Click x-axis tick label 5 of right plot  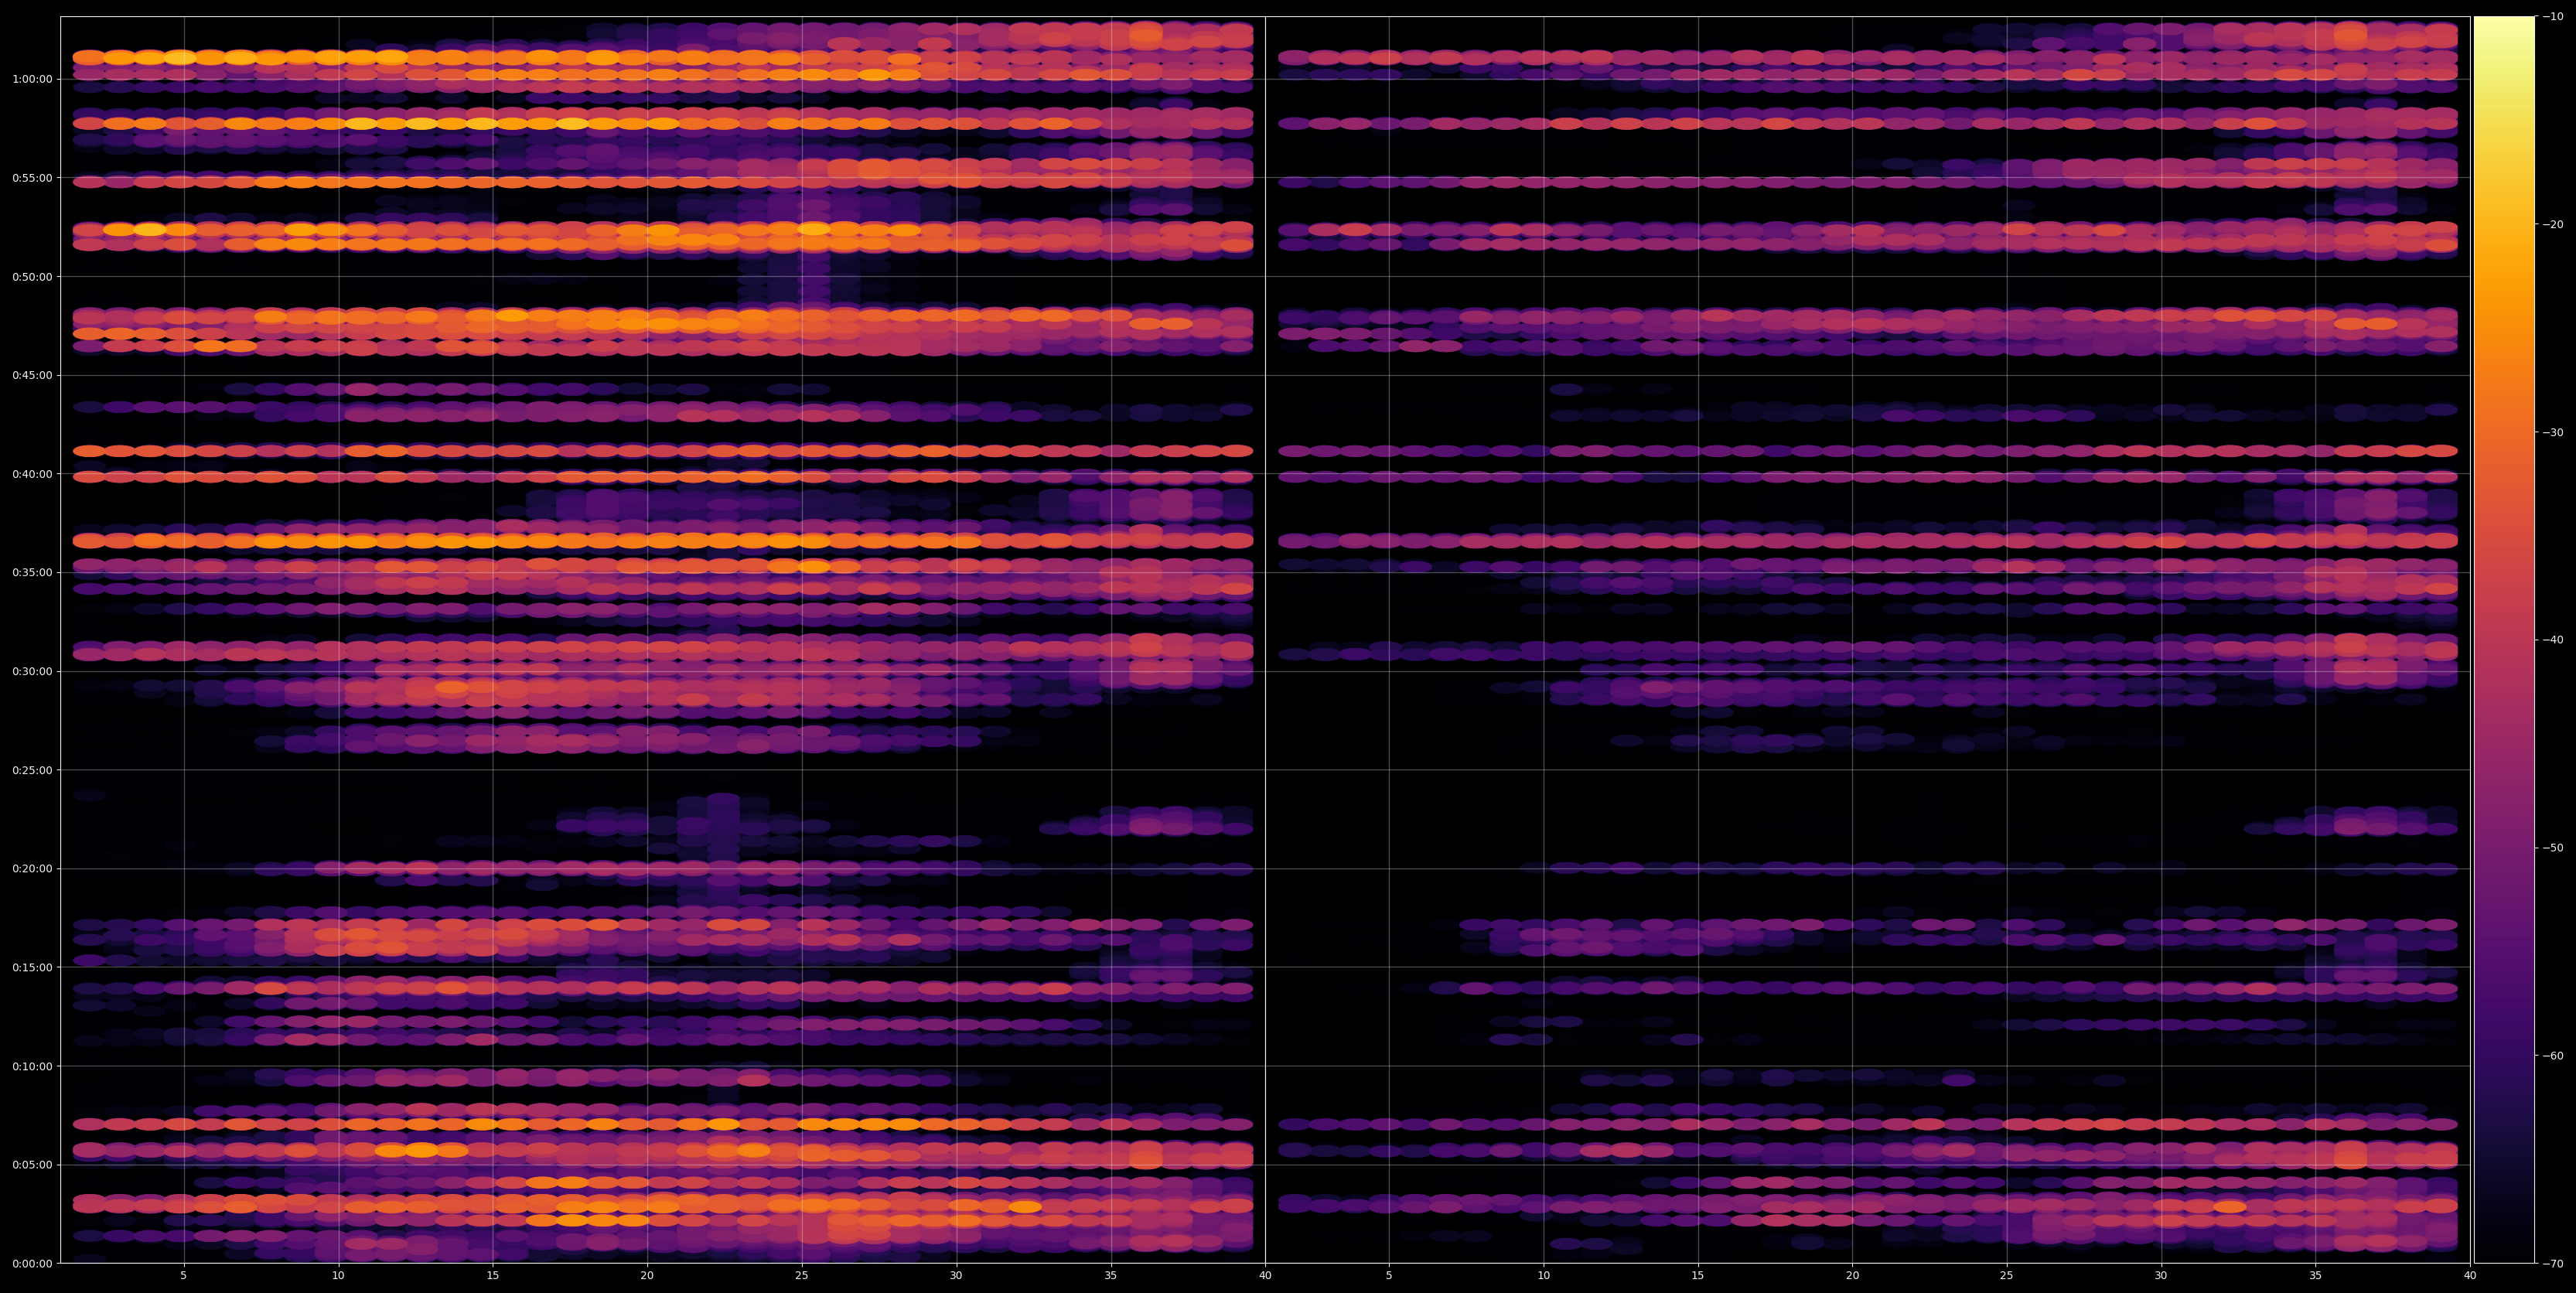pyautogui.click(x=1389, y=1276)
